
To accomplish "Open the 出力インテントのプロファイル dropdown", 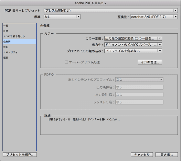I will pos(139,80).
